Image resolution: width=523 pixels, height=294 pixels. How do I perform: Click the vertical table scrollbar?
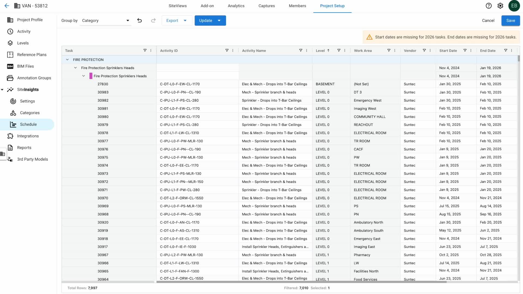[x=519, y=59]
